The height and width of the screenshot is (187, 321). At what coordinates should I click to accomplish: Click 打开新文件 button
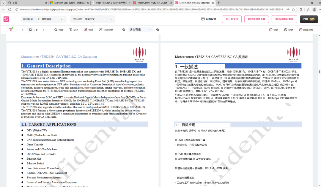232,19
